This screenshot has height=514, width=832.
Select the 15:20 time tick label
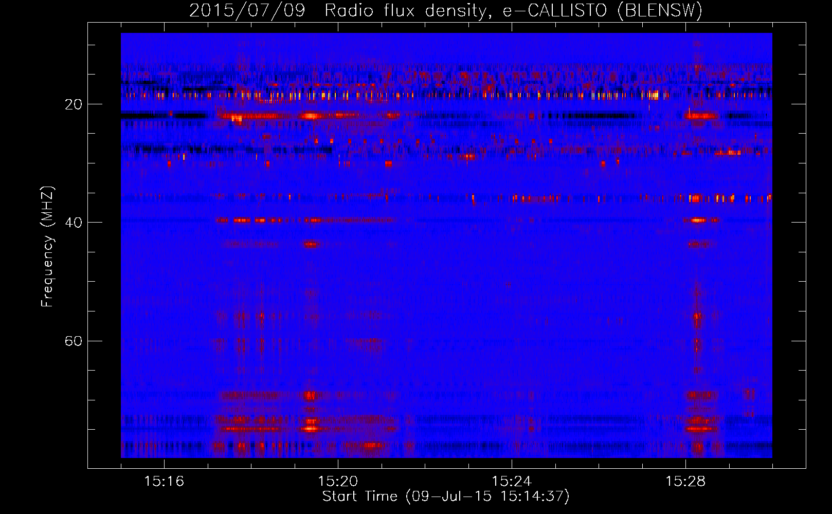point(338,482)
